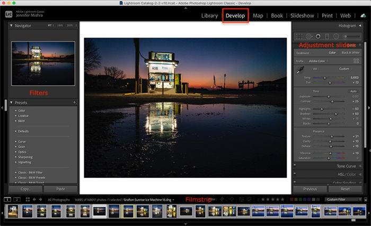Select the Crop Overlay grid tool
This screenshot has height=226, width=371.
(x=299, y=37)
